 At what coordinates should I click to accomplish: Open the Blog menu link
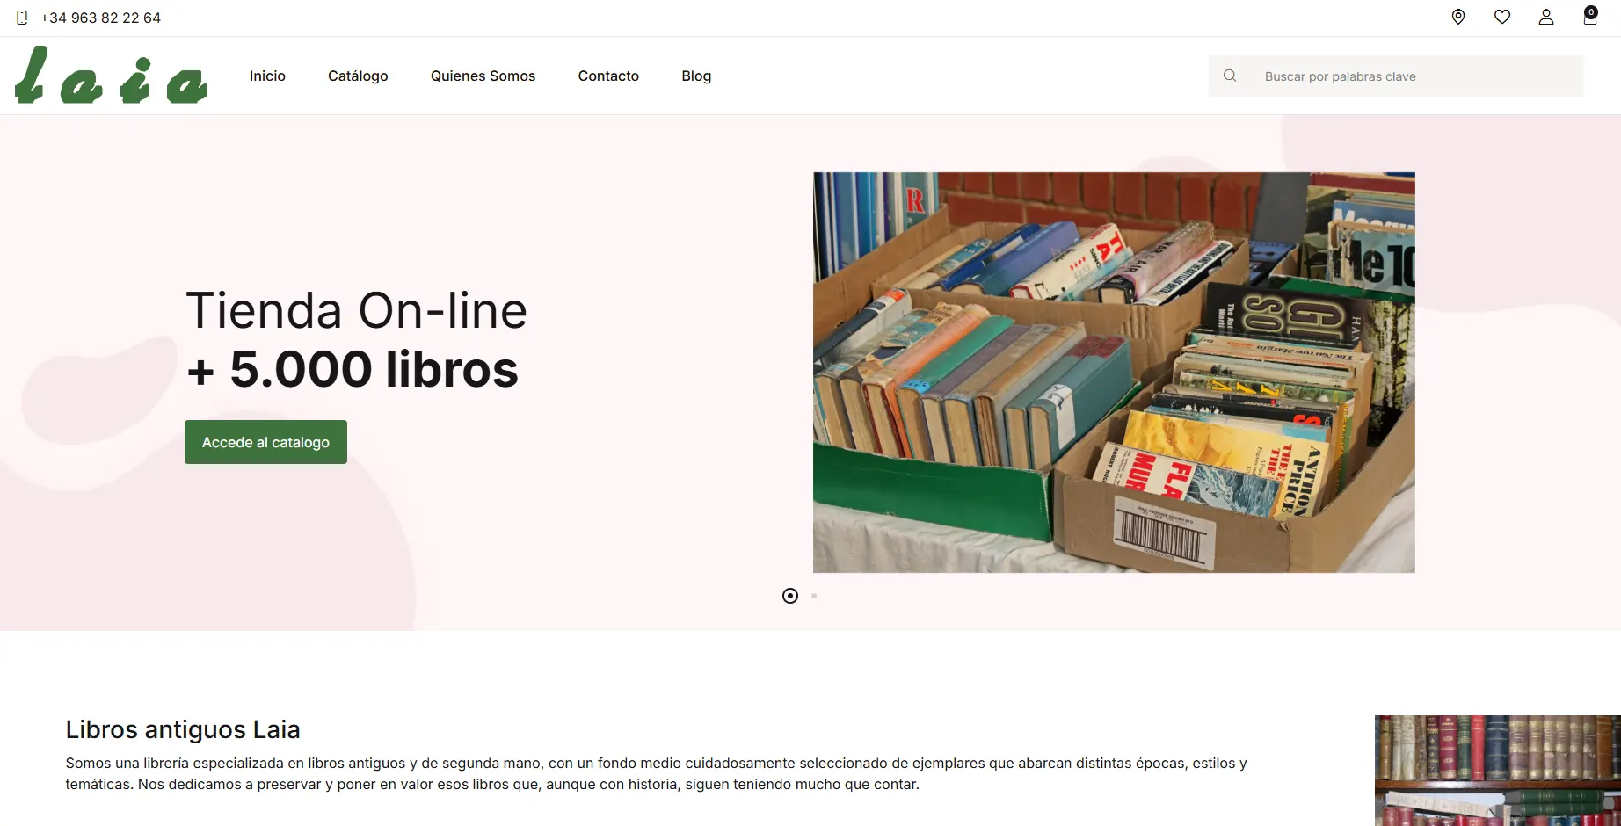pos(696,76)
